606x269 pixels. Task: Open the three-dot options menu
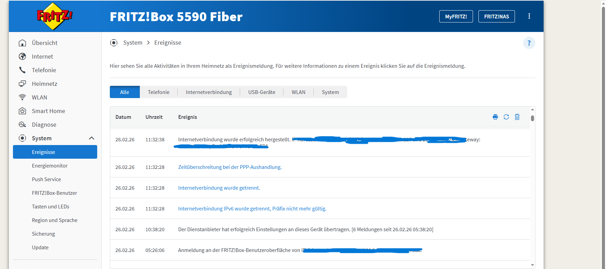pos(529,16)
